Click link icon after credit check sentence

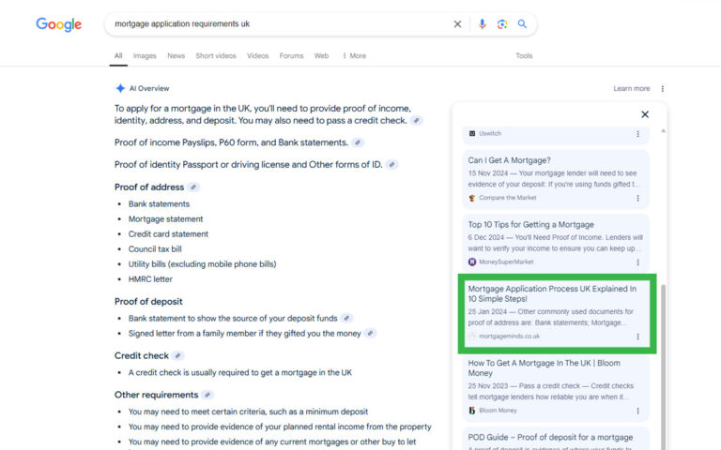tap(416, 121)
